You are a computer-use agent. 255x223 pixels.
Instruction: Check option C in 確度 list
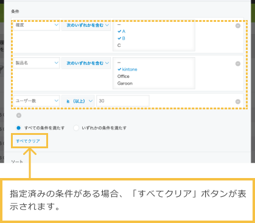pos(119,46)
